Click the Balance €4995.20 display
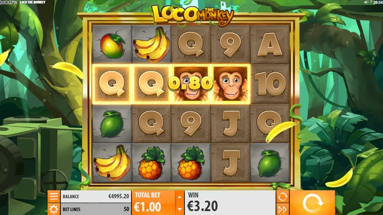This screenshot has width=383, height=215. click(96, 197)
